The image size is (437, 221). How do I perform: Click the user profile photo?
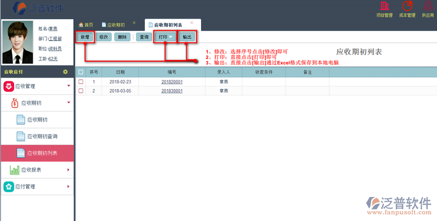18,43
